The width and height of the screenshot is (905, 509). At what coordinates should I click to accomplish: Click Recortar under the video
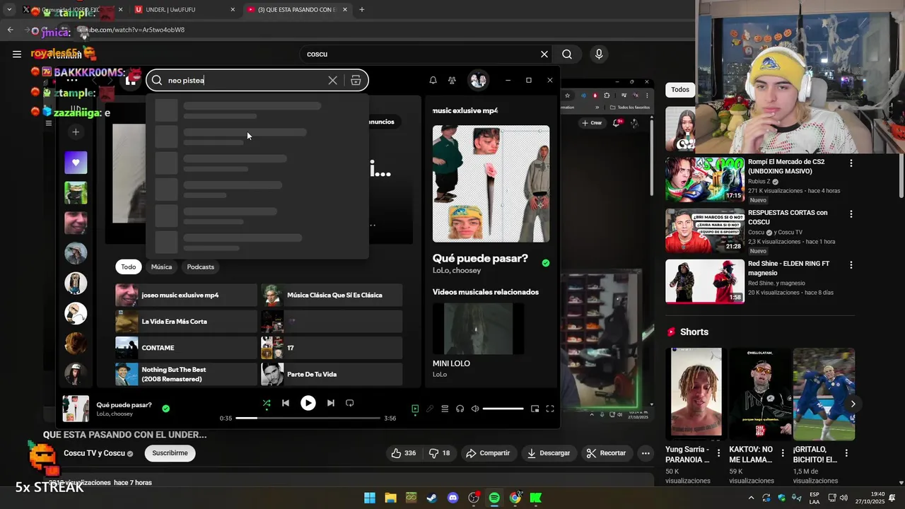click(607, 453)
